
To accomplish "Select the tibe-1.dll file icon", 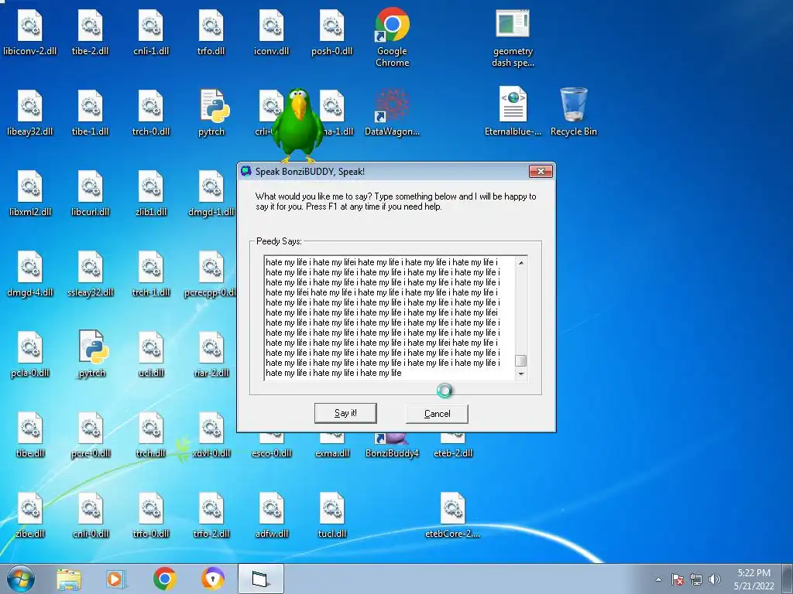I will (91, 112).
